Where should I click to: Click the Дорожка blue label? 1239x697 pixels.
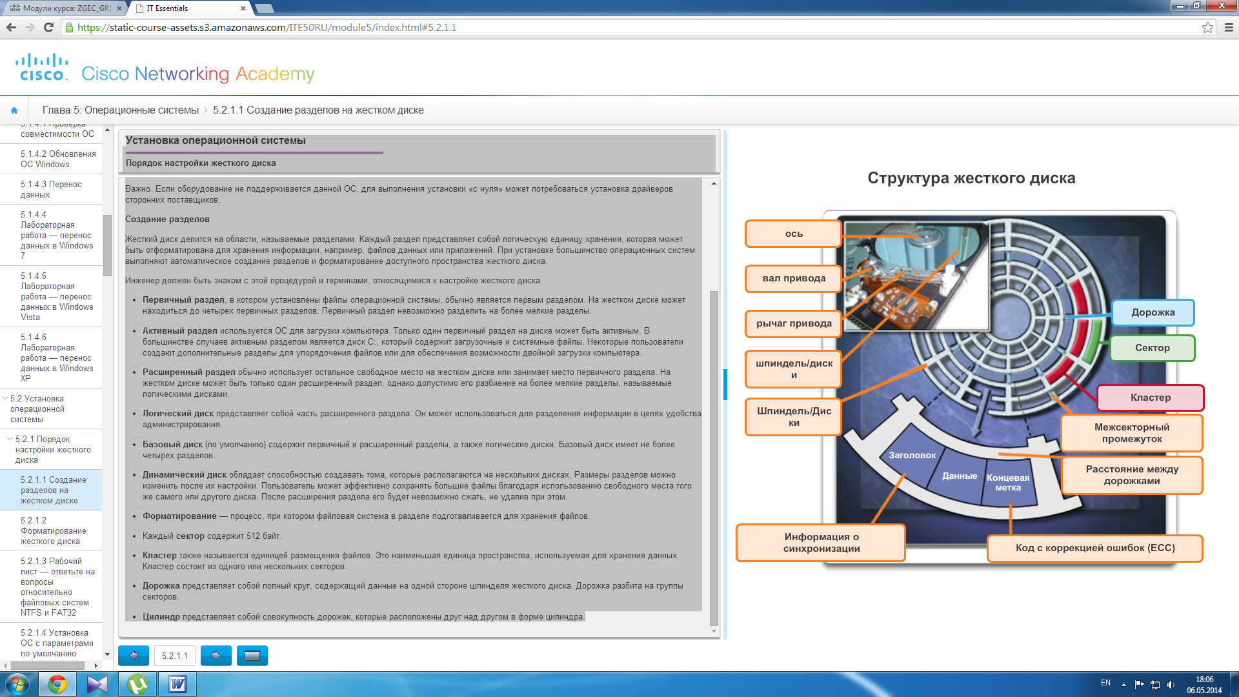click(x=1153, y=312)
